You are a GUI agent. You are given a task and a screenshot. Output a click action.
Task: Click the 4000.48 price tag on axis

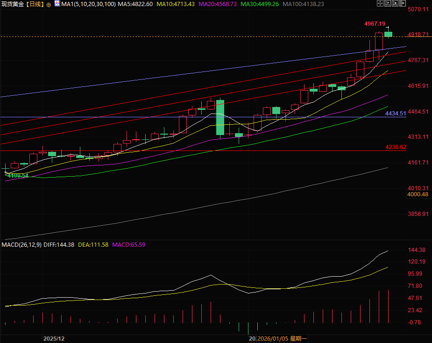click(x=418, y=194)
